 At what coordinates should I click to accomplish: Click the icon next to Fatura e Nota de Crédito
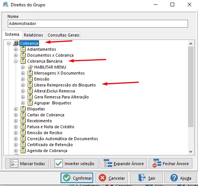click(23, 127)
